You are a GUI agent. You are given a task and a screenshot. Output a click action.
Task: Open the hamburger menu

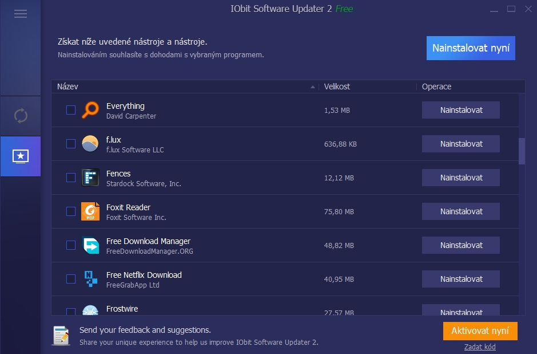click(x=21, y=14)
